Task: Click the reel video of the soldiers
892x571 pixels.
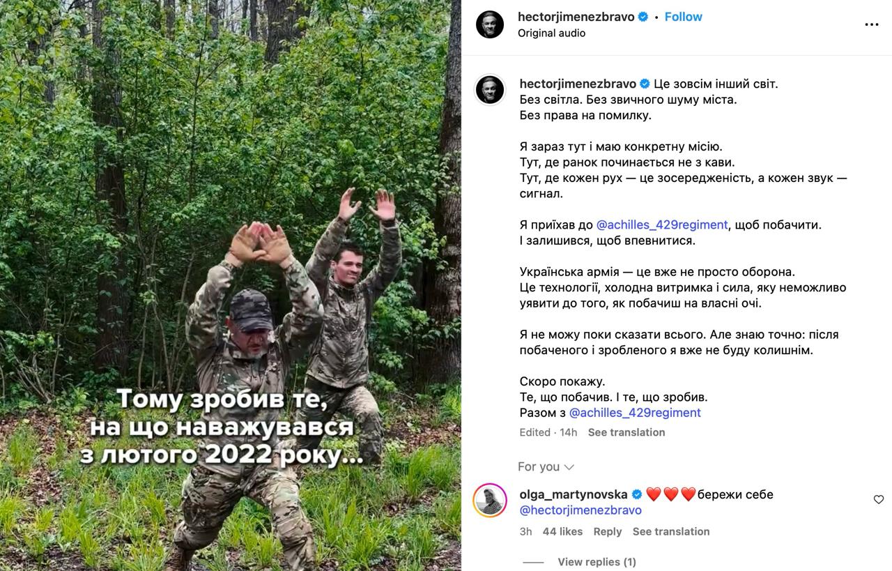Action: 231,286
